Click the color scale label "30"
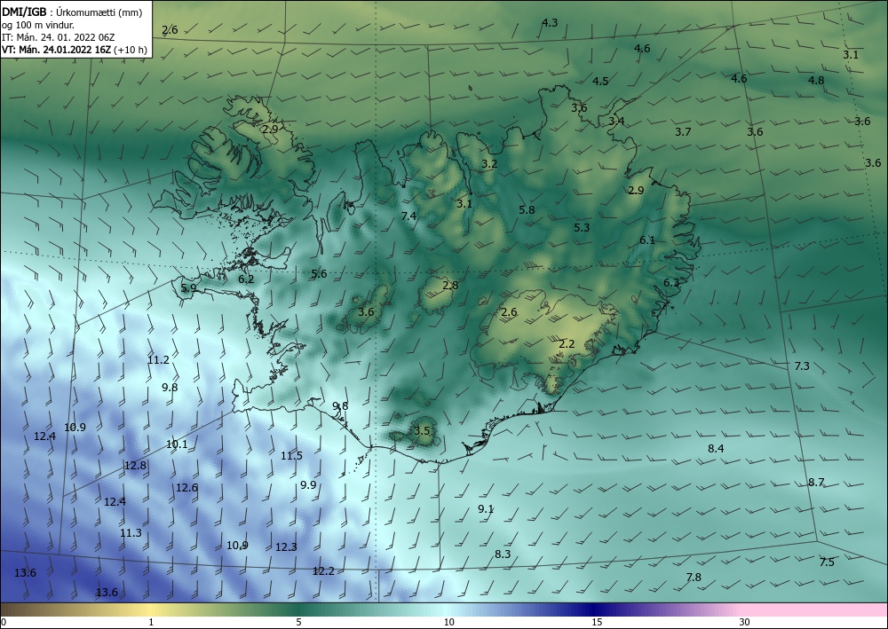888x629 pixels. 744,623
